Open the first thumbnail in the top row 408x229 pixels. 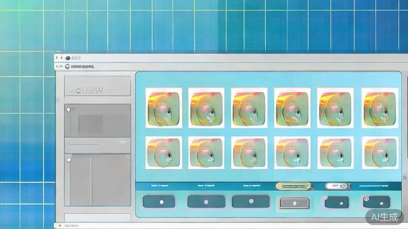[x=164, y=108]
